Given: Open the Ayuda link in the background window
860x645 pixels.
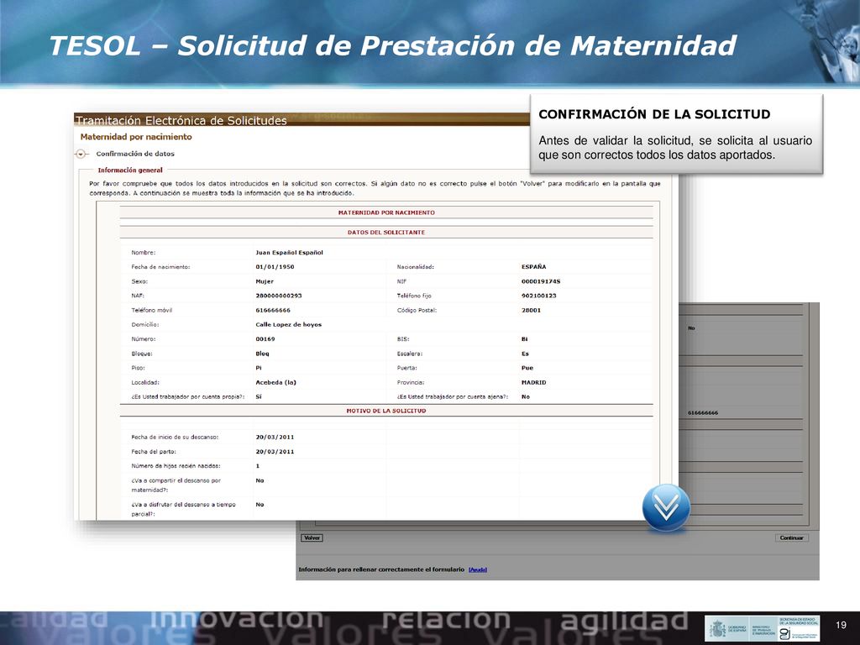Looking at the screenshot, I should 478,570.
